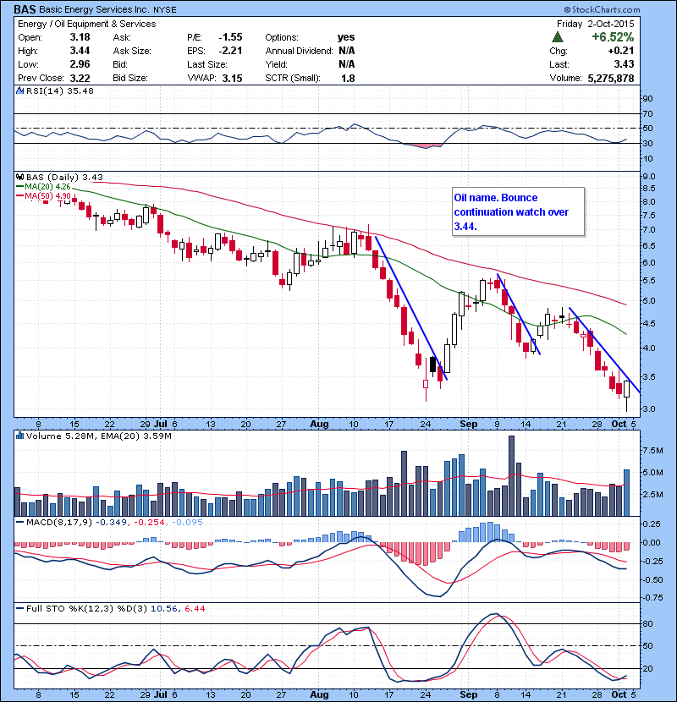The height and width of the screenshot is (702, 677).
Task: Click the 80 level on stochastic axis
Action: (x=648, y=623)
